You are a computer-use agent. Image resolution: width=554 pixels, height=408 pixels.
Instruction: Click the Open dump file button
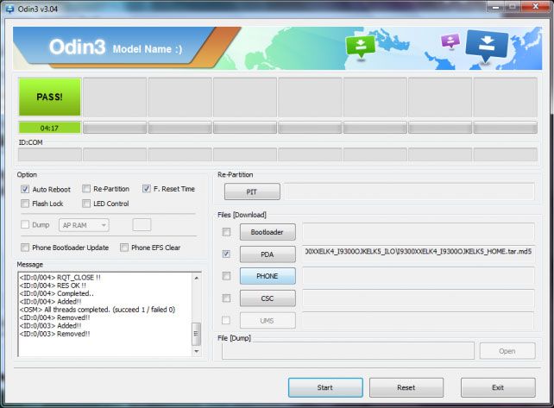click(507, 351)
